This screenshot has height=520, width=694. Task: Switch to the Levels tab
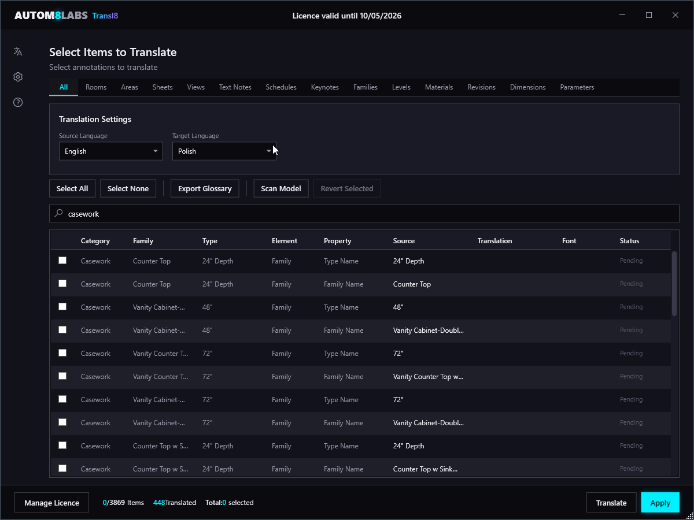[x=401, y=87]
